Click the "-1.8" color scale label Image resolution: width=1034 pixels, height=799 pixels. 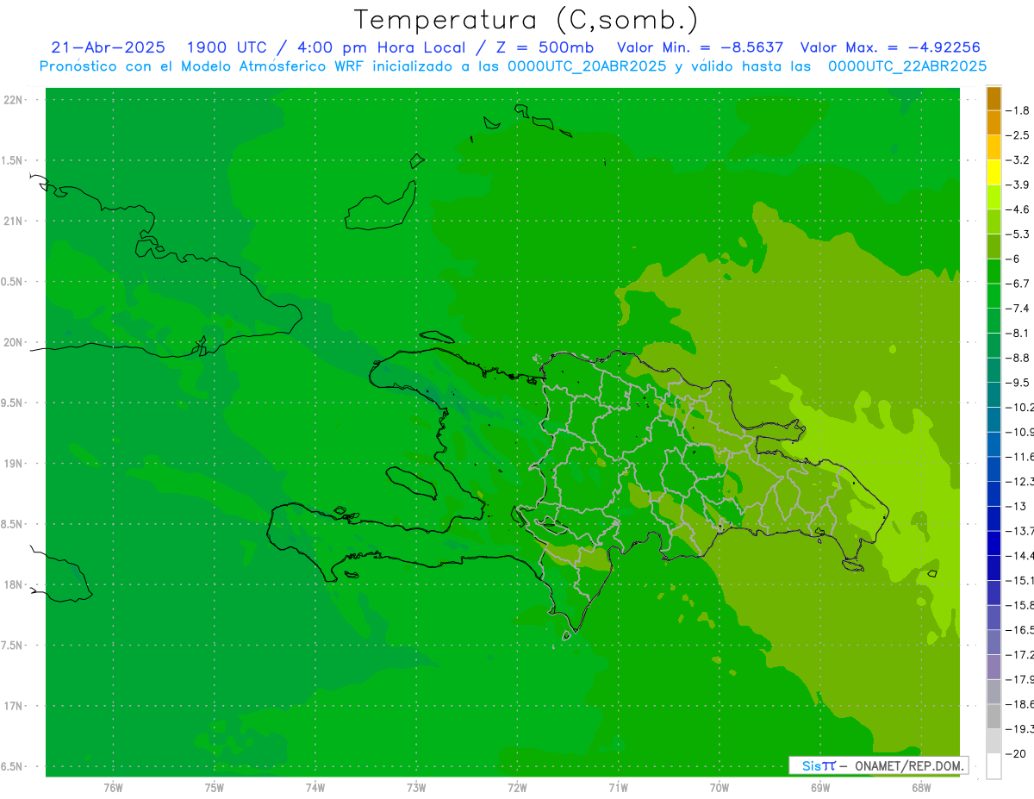point(1018,110)
